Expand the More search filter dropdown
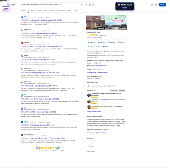The height and width of the screenshot is (168, 170). point(69,11)
